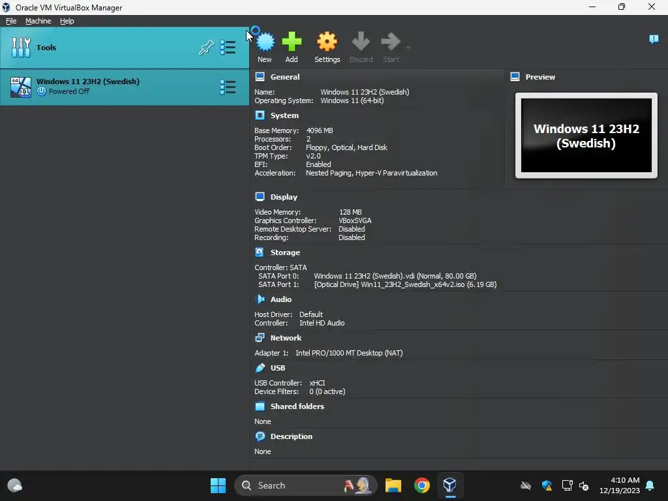Click the Audio Controller Intel HD Audio value
Screen dimensions: 668x501
coord(322,324)
